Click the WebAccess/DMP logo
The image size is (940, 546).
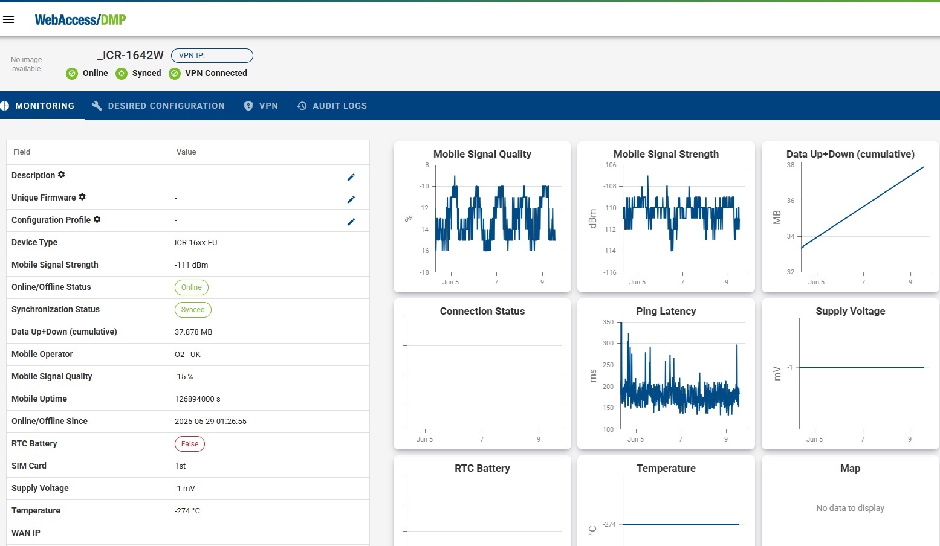pyautogui.click(x=80, y=20)
